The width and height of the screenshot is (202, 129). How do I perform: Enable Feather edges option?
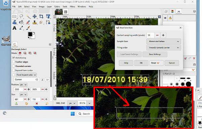[13, 62]
